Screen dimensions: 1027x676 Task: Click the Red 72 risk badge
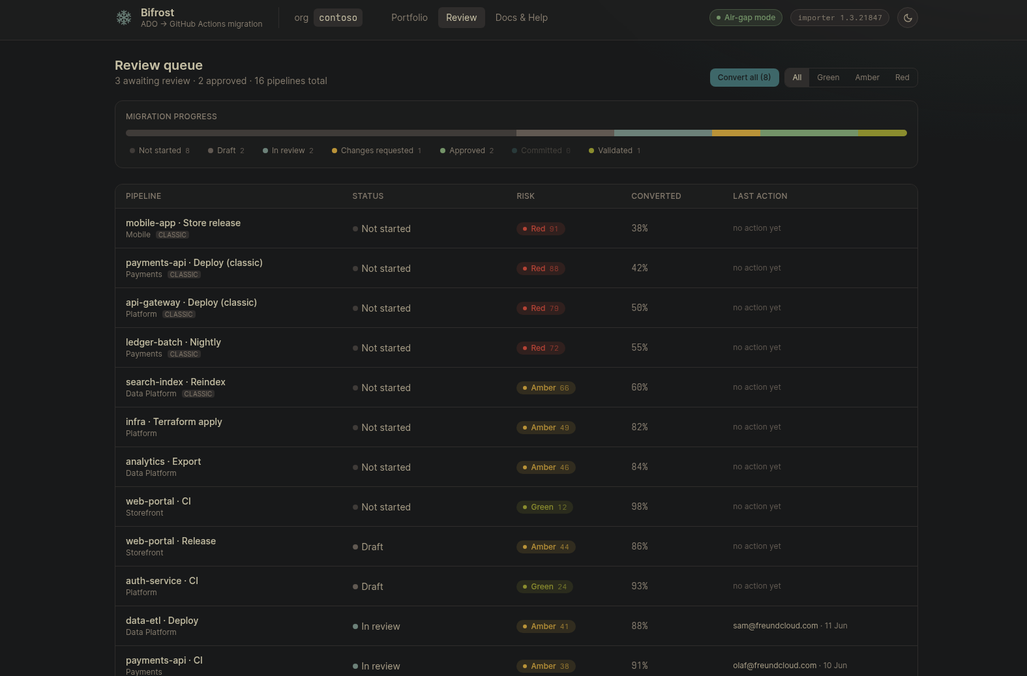pyautogui.click(x=541, y=348)
